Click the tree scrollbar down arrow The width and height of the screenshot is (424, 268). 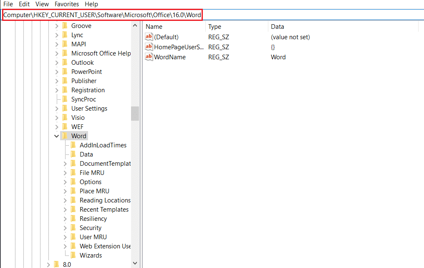click(x=135, y=263)
